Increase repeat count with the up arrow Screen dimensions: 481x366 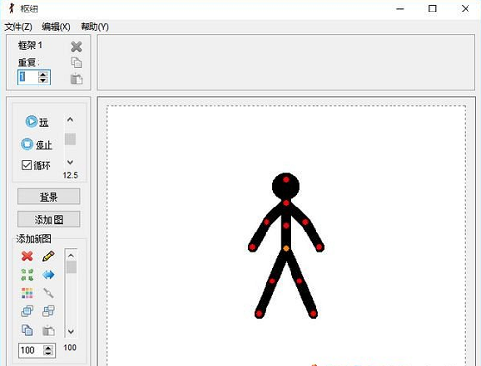(x=43, y=74)
